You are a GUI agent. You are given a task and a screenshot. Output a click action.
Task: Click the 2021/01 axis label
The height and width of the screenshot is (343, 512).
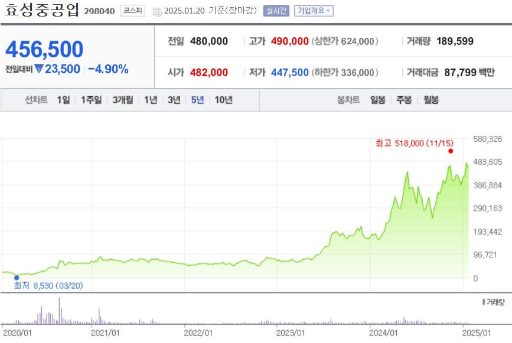tap(105, 333)
